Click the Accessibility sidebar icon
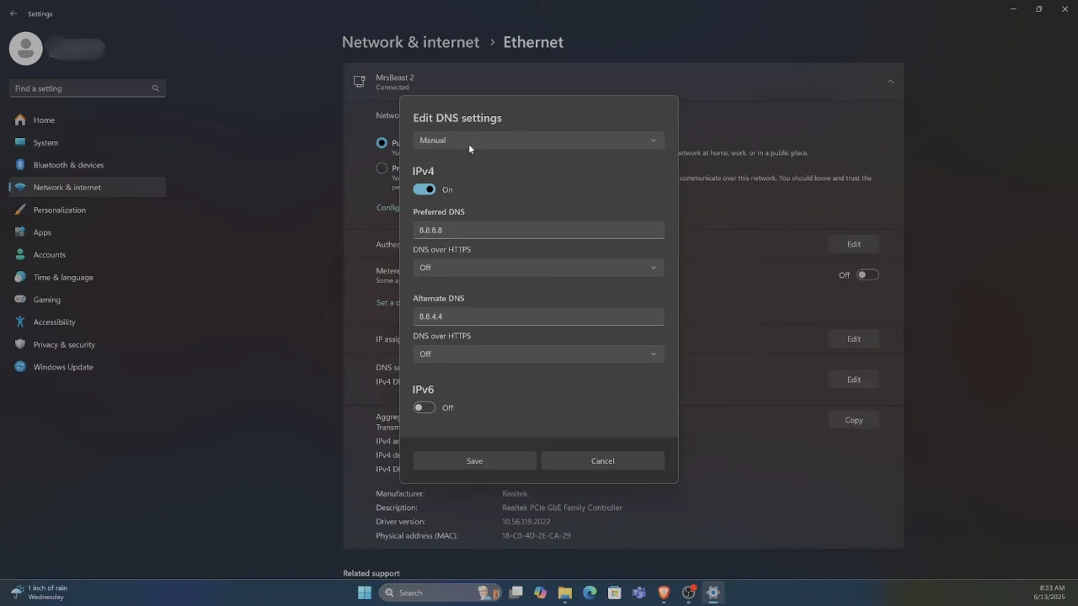This screenshot has width=1078, height=606. point(20,322)
